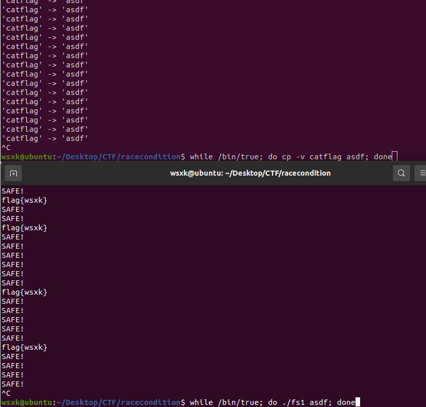The image size is (426, 407).
Task: Click the upper terminal command 'cp -v catflag asdf'
Action: [x=324, y=157]
